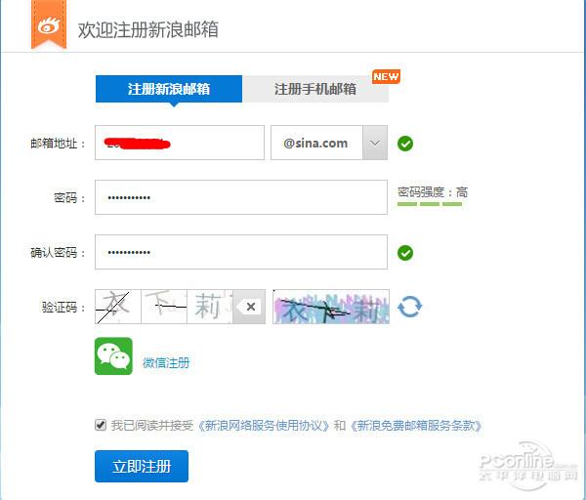Image resolution: width=586 pixels, height=500 pixels.
Task: Click the orange NEW badge
Action: tap(386, 76)
